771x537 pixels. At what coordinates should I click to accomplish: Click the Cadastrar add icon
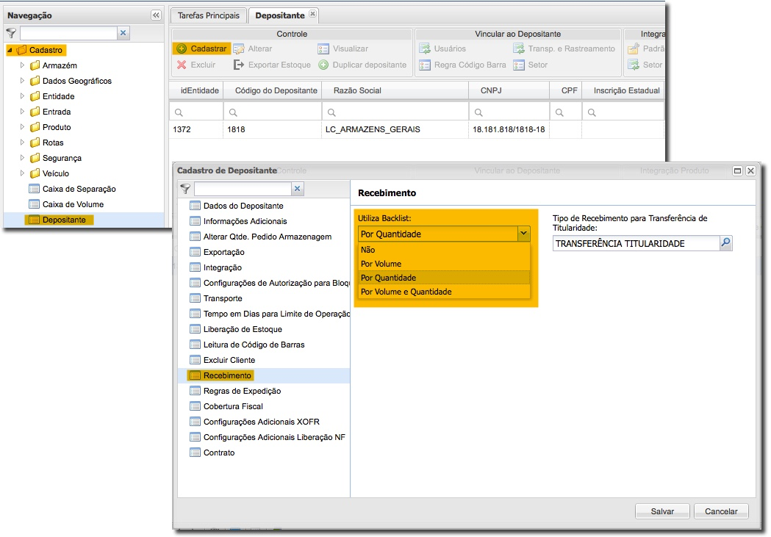click(x=182, y=48)
